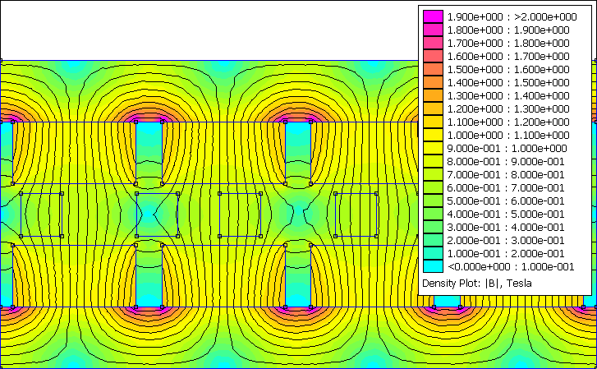Click the swatch beside 4.000e-001 : 5.000e-001

click(x=433, y=214)
